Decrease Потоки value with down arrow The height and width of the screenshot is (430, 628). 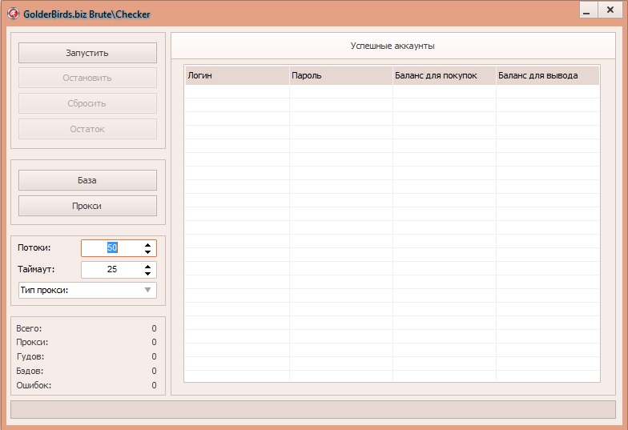point(147,251)
